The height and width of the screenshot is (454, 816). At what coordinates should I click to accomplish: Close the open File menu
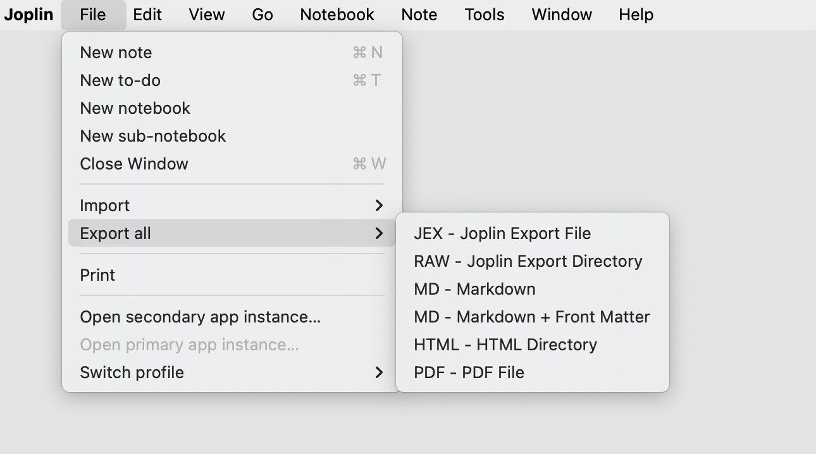[x=93, y=15]
